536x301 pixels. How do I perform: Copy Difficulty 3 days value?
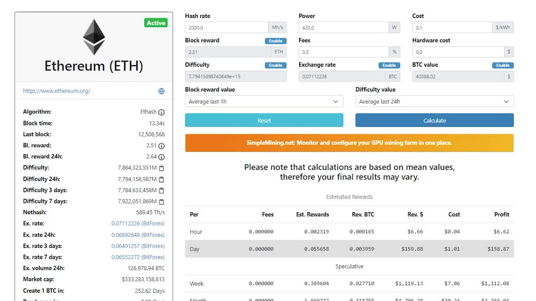[162, 190]
